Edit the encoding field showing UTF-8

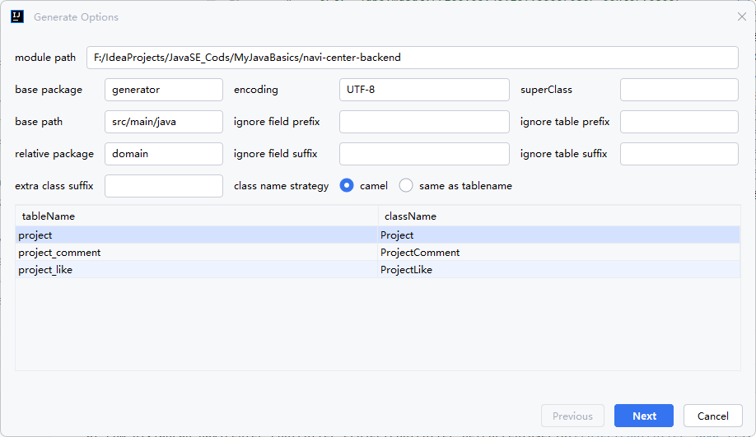(424, 90)
